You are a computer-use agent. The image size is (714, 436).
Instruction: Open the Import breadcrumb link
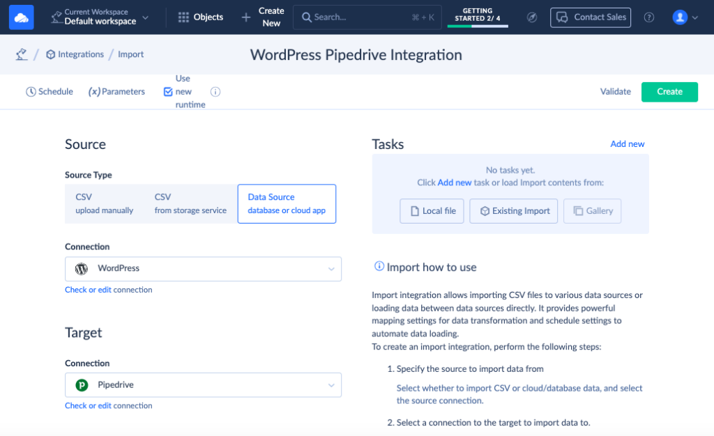tap(130, 54)
